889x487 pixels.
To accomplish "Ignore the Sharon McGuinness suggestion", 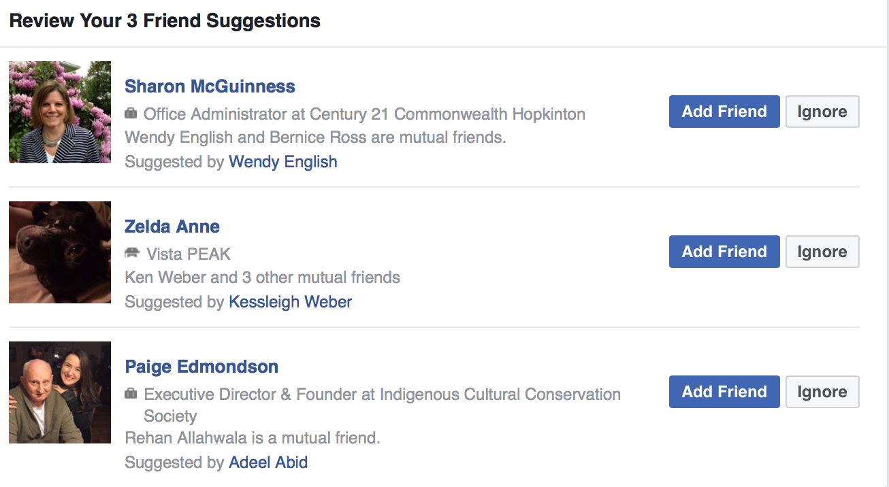I will (822, 111).
